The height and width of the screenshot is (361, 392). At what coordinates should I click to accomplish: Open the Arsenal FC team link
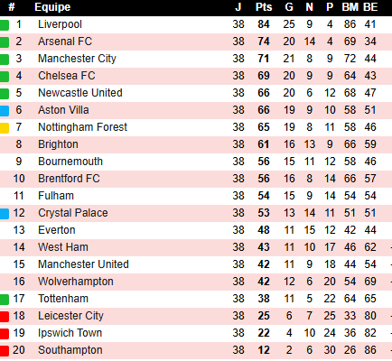click(x=65, y=42)
